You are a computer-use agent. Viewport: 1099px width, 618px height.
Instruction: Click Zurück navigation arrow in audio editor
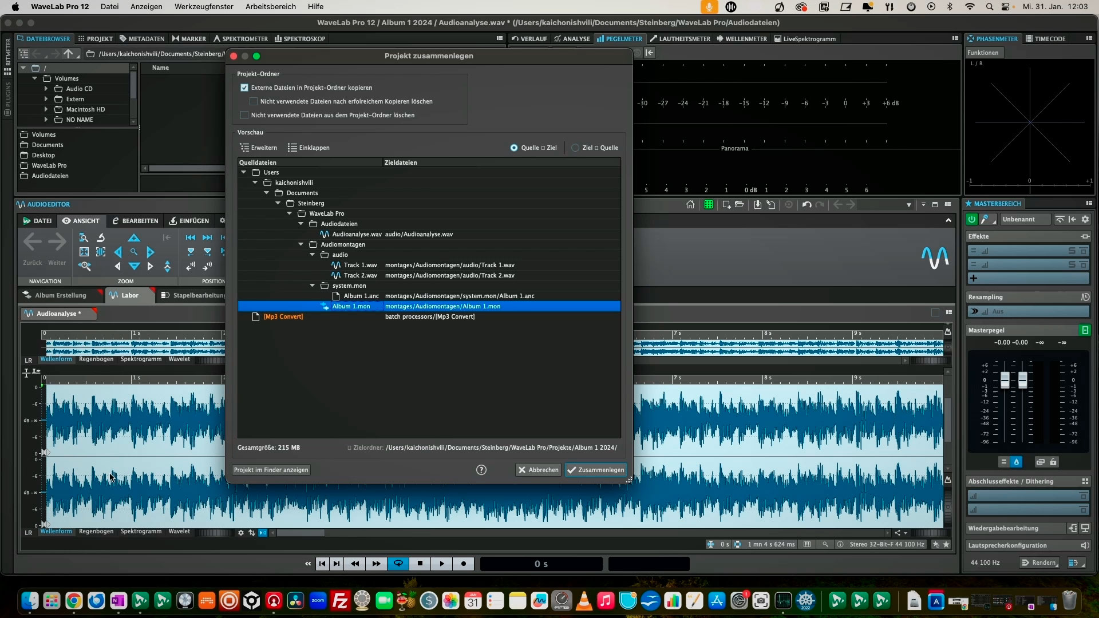click(x=32, y=243)
